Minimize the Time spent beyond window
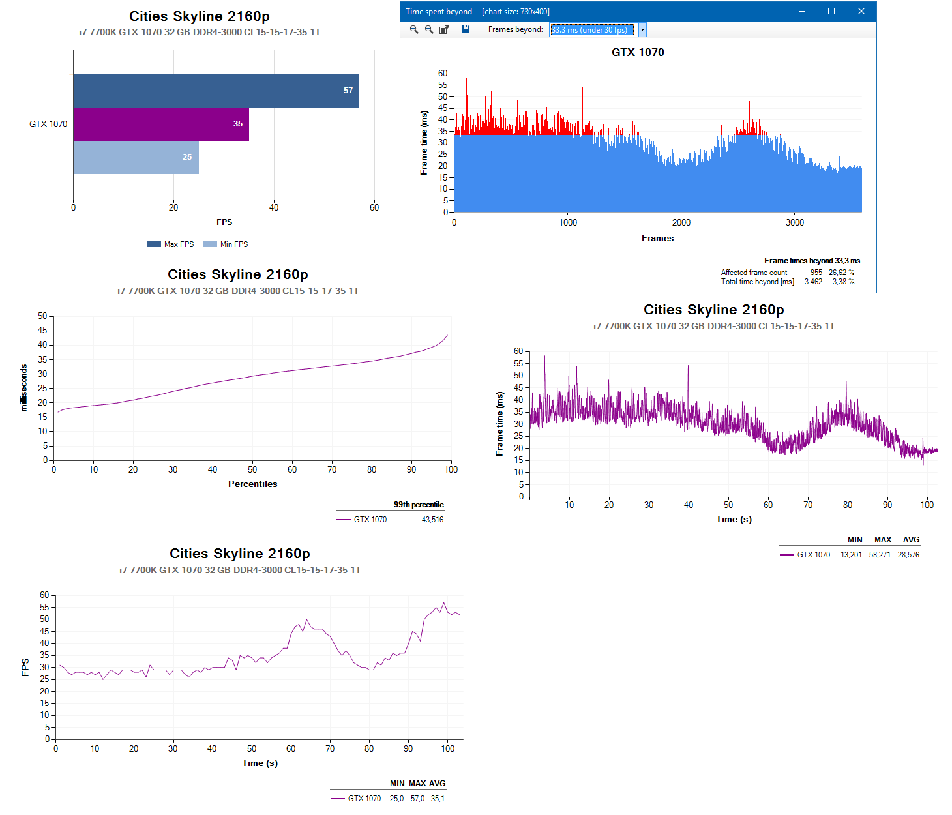952x815 pixels. 802,11
